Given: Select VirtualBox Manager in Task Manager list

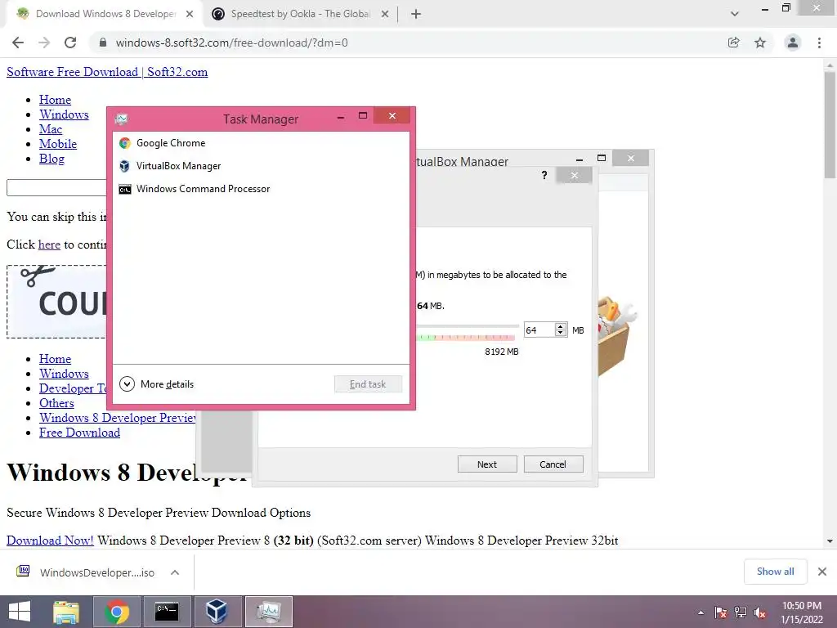Looking at the screenshot, I should click(261, 165).
